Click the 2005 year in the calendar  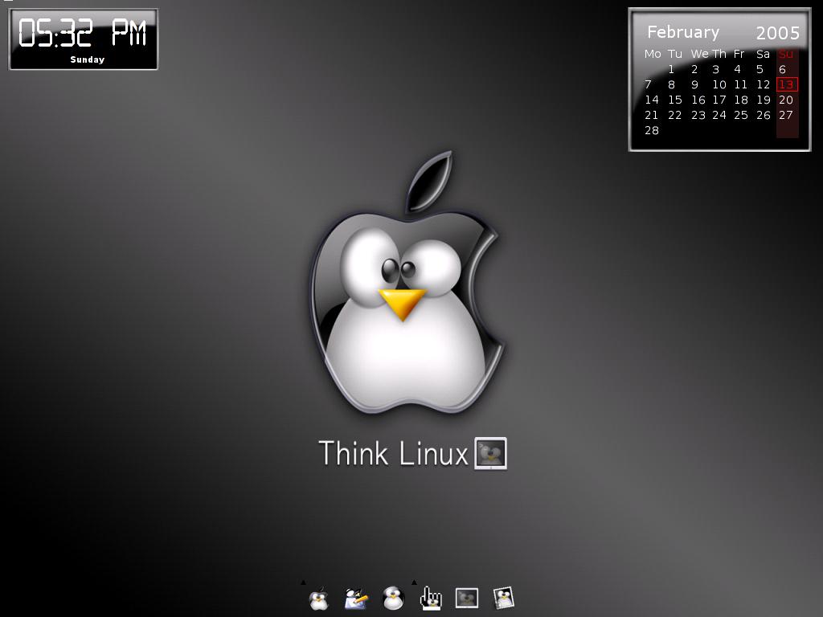tap(777, 34)
